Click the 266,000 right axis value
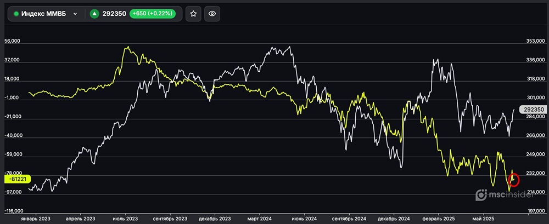This screenshot has width=549, height=224. [x=536, y=136]
